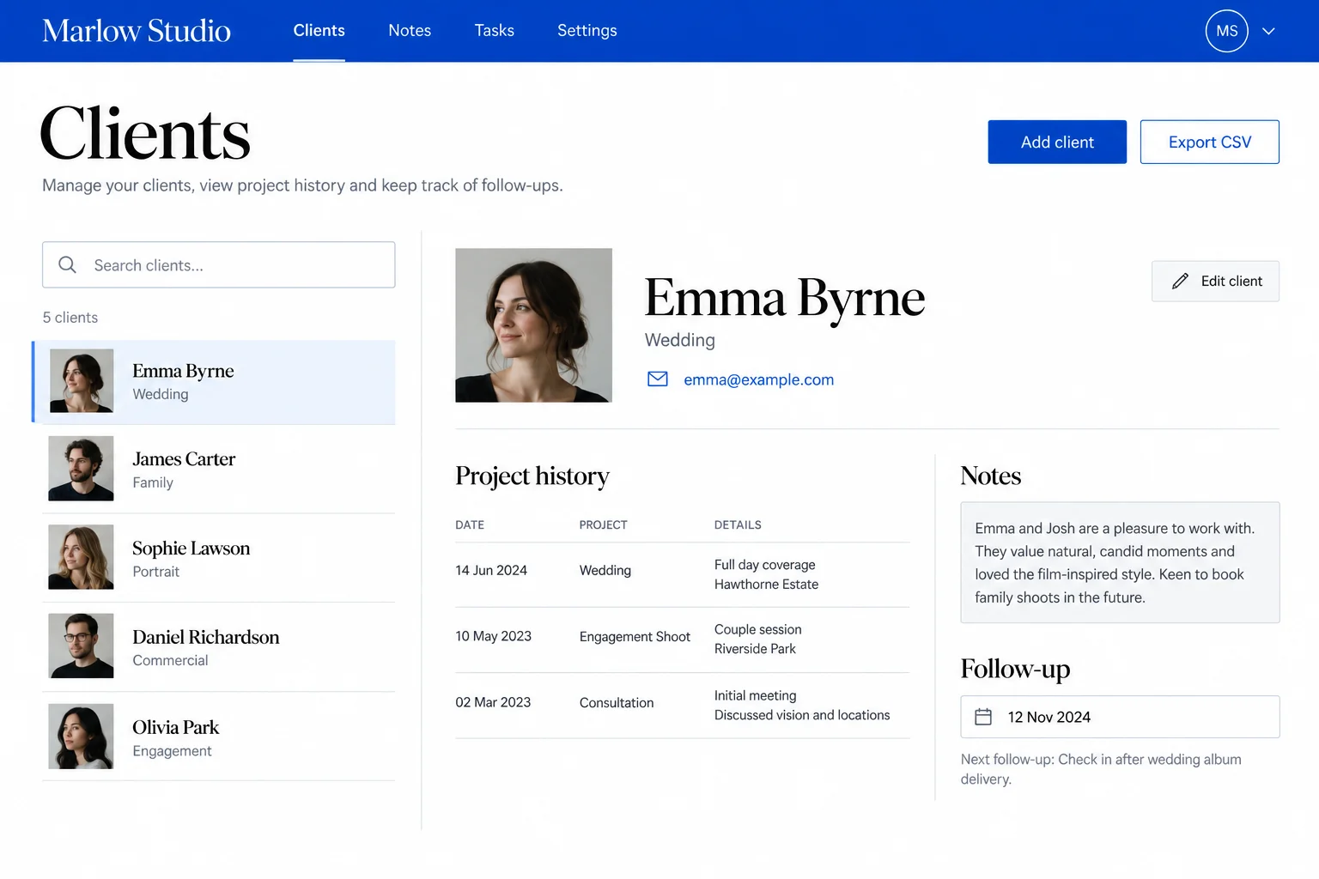
Task: Click Sophie Lawson's avatar thumbnail
Action: point(81,557)
